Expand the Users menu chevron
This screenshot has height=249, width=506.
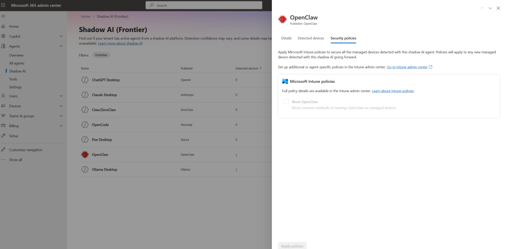coord(61,96)
